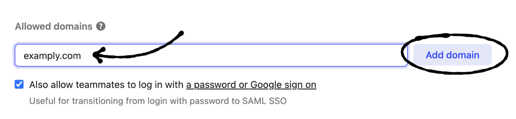This screenshot has width=516, height=119.
Task: Click the help icon beside Allowed domains
Action: tap(101, 26)
